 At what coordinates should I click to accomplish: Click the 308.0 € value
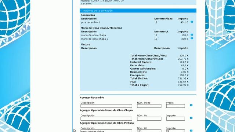pyautogui.click(x=184, y=55)
